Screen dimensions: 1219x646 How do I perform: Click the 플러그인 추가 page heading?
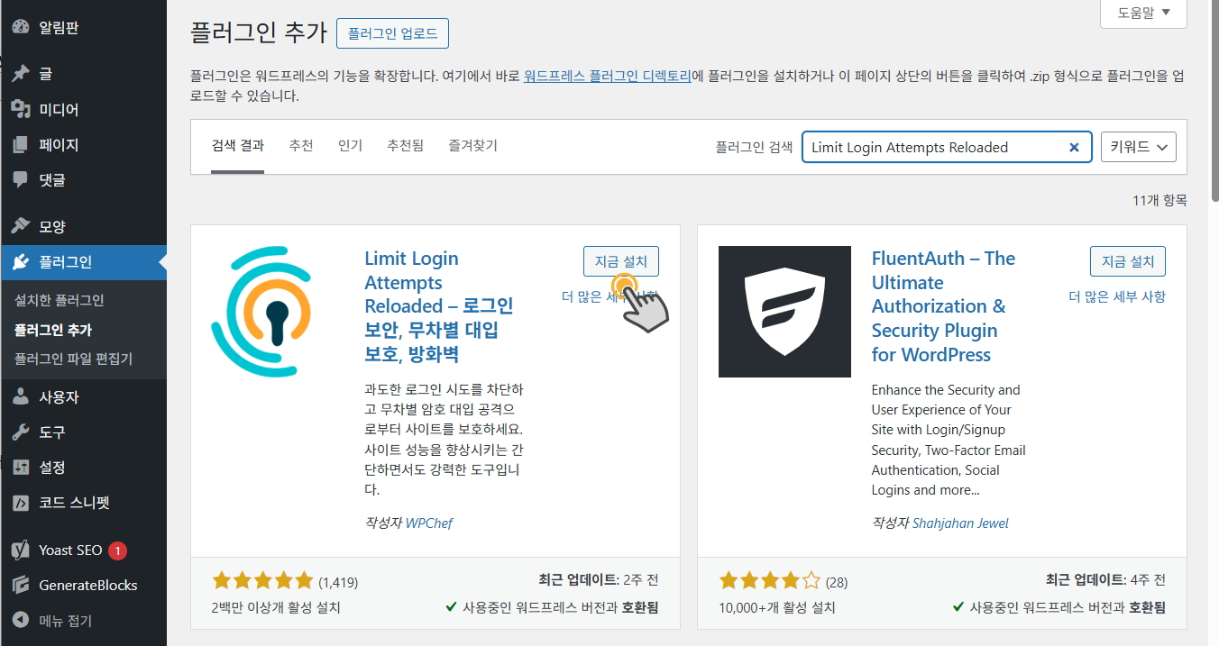point(258,32)
